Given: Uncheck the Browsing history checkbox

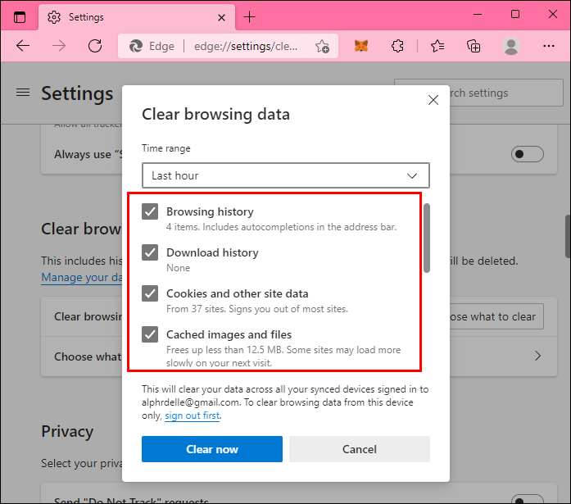Looking at the screenshot, I should (x=150, y=211).
